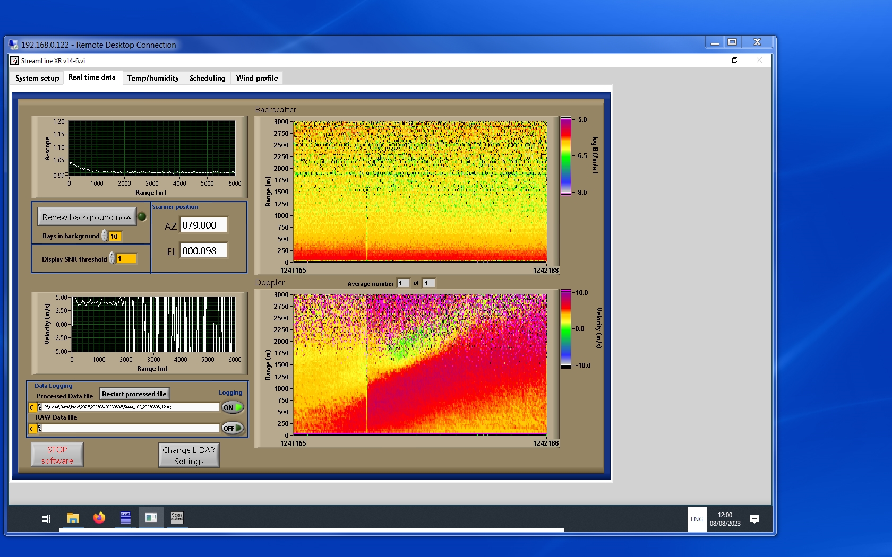Adjust the Rays in background stepper arrows
The height and width of the screenshot is (557, 892).
click(x=105, y=236)
